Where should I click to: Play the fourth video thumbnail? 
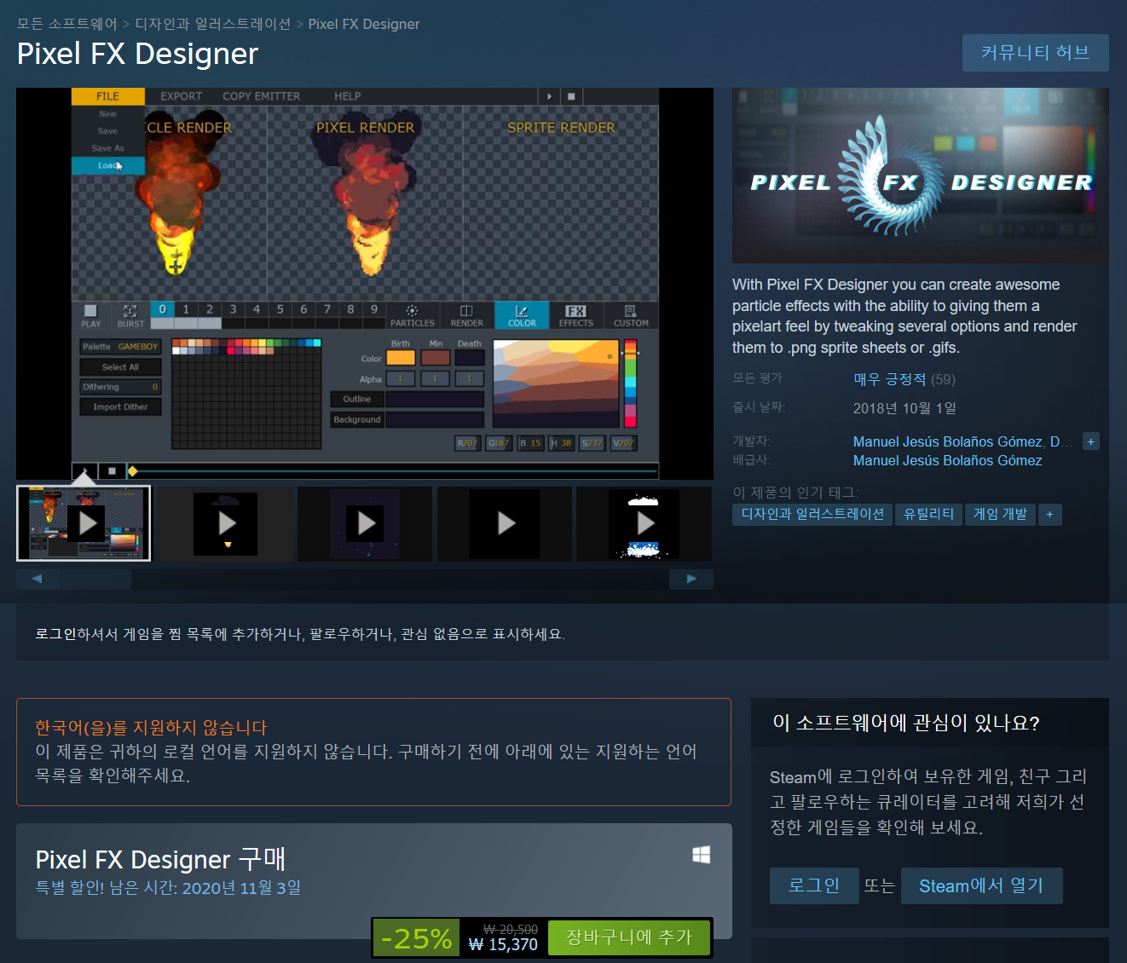point(505,523)
